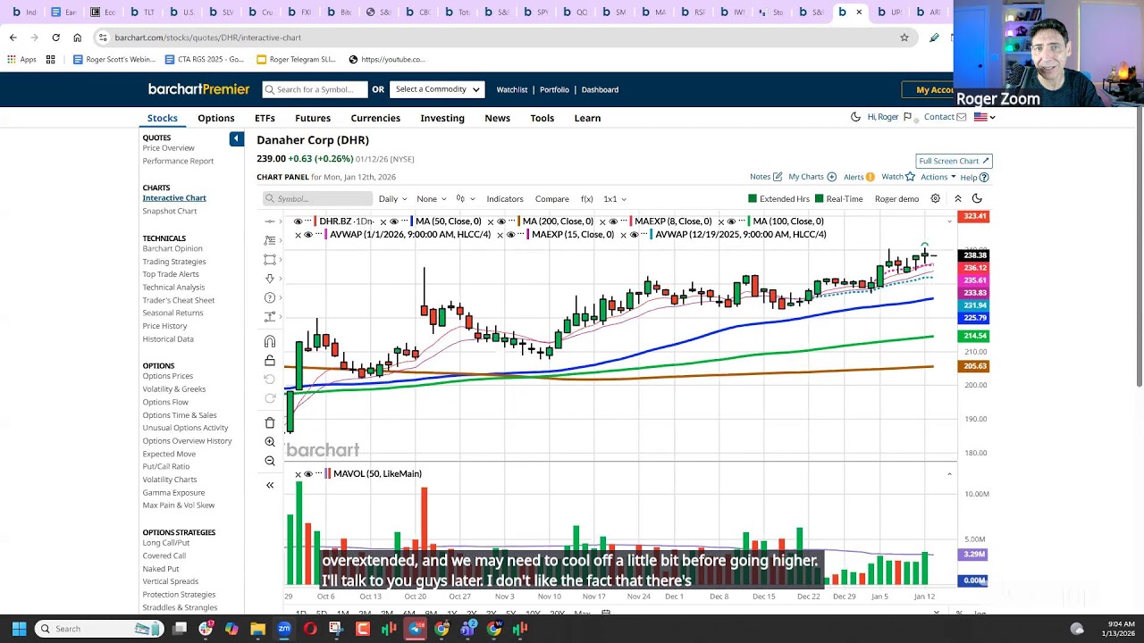The image size is (1144, 643).
Task: Zoom in on the chart
Action: click(270, 442)
